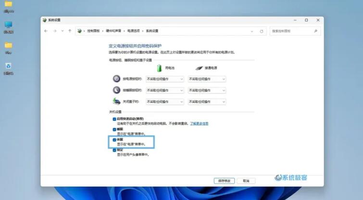The width and height of the screenshot is (363, 200).
Task: Open 硬件和声音 in the breadcrumb
Action: tap(113, 31)
